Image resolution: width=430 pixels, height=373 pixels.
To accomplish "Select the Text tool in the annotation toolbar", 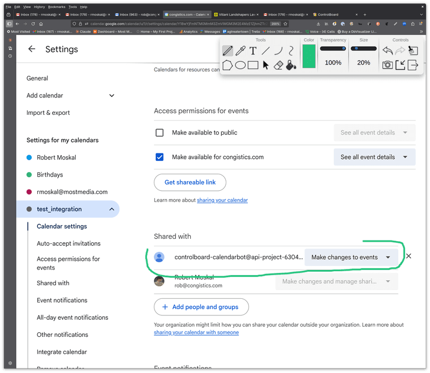I will [x=253, y=51].
